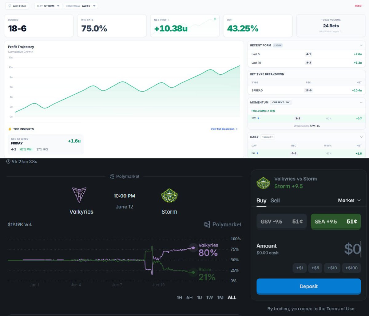Click the ROI 43.25% card
Image resolution: width=369 pixels, height=316 pixels.
[x=258, y=26]
